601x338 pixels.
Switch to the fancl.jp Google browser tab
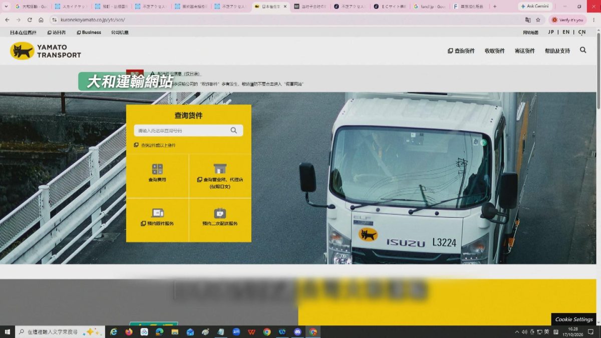click(x=429, y=7)
